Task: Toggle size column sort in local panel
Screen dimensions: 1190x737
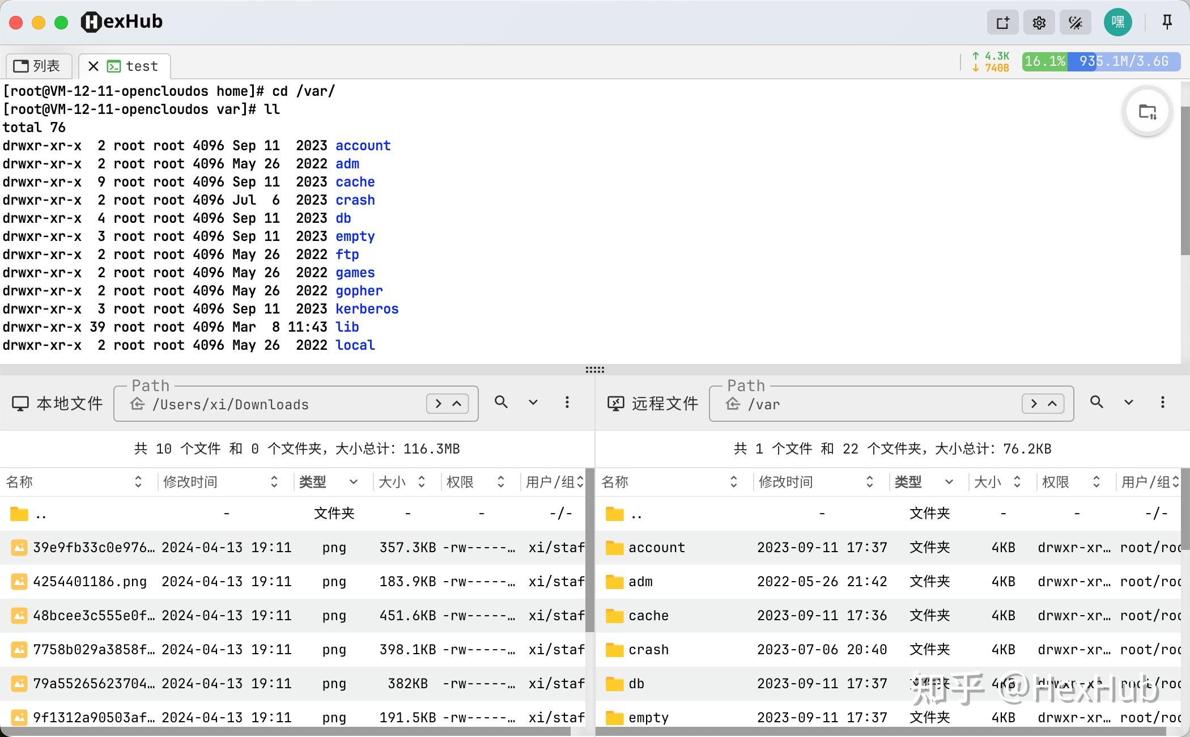Action: pos(421,482)
